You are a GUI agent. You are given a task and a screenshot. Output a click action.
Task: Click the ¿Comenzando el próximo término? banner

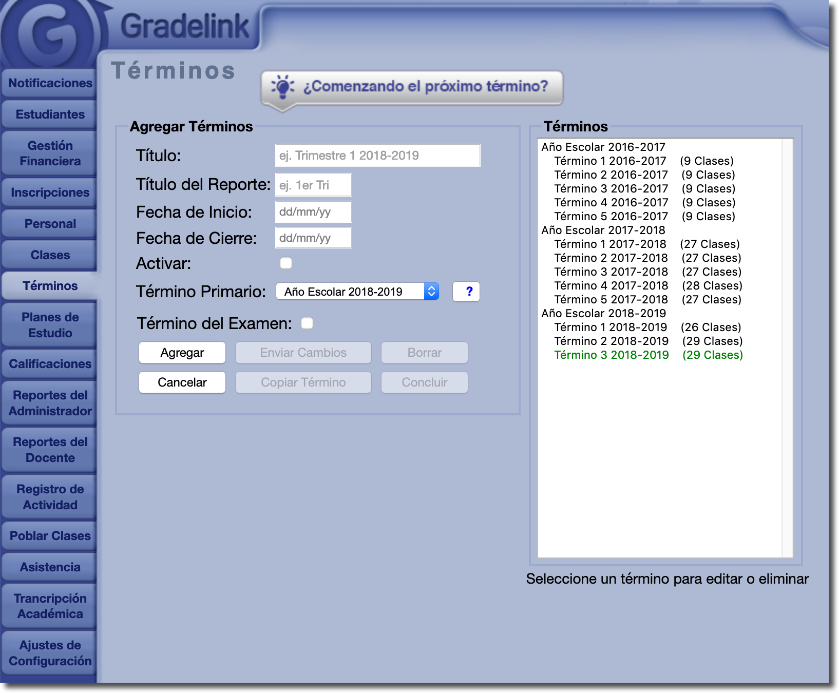[x=425, y=86]
